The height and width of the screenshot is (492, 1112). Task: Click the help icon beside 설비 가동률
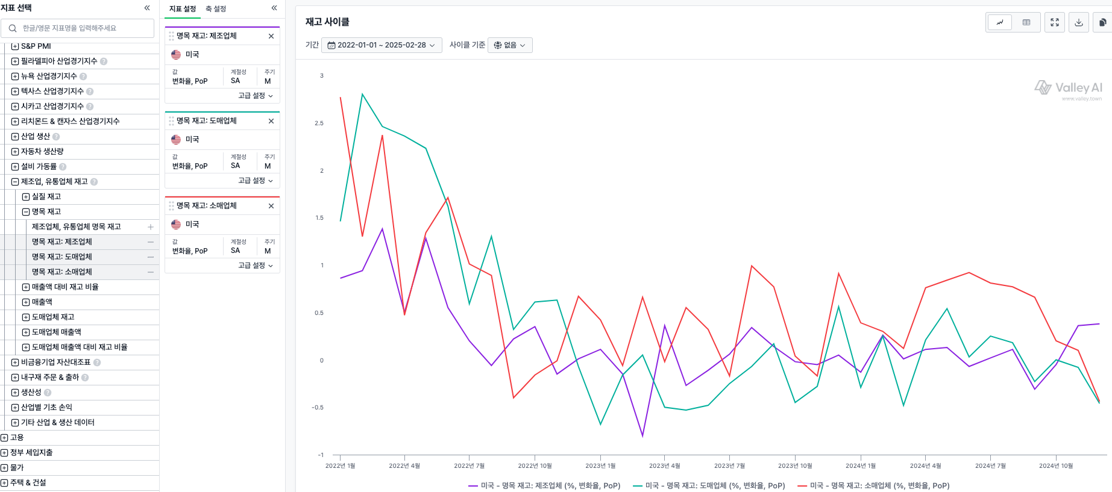[x=63, y=167]
